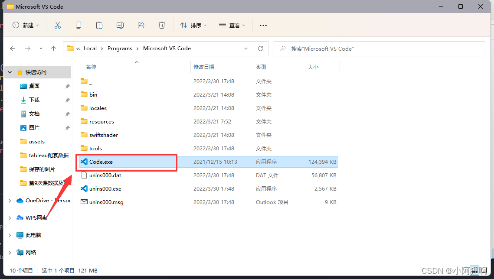Open the 新建 (New) menu
Viewport: 494px width, 279px height.
[x=26, y=25]
